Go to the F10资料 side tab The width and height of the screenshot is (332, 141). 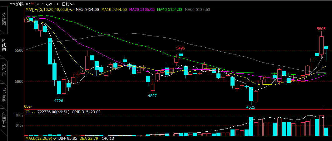coord(4,96)
